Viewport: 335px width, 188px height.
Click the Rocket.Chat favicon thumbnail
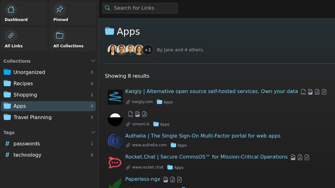115,163
